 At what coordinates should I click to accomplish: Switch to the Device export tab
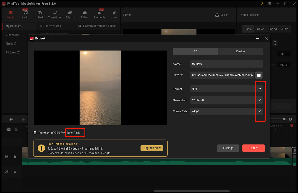click(241, 51)
